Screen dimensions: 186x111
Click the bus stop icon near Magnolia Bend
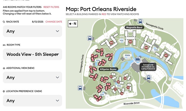(x=140, y=22)
